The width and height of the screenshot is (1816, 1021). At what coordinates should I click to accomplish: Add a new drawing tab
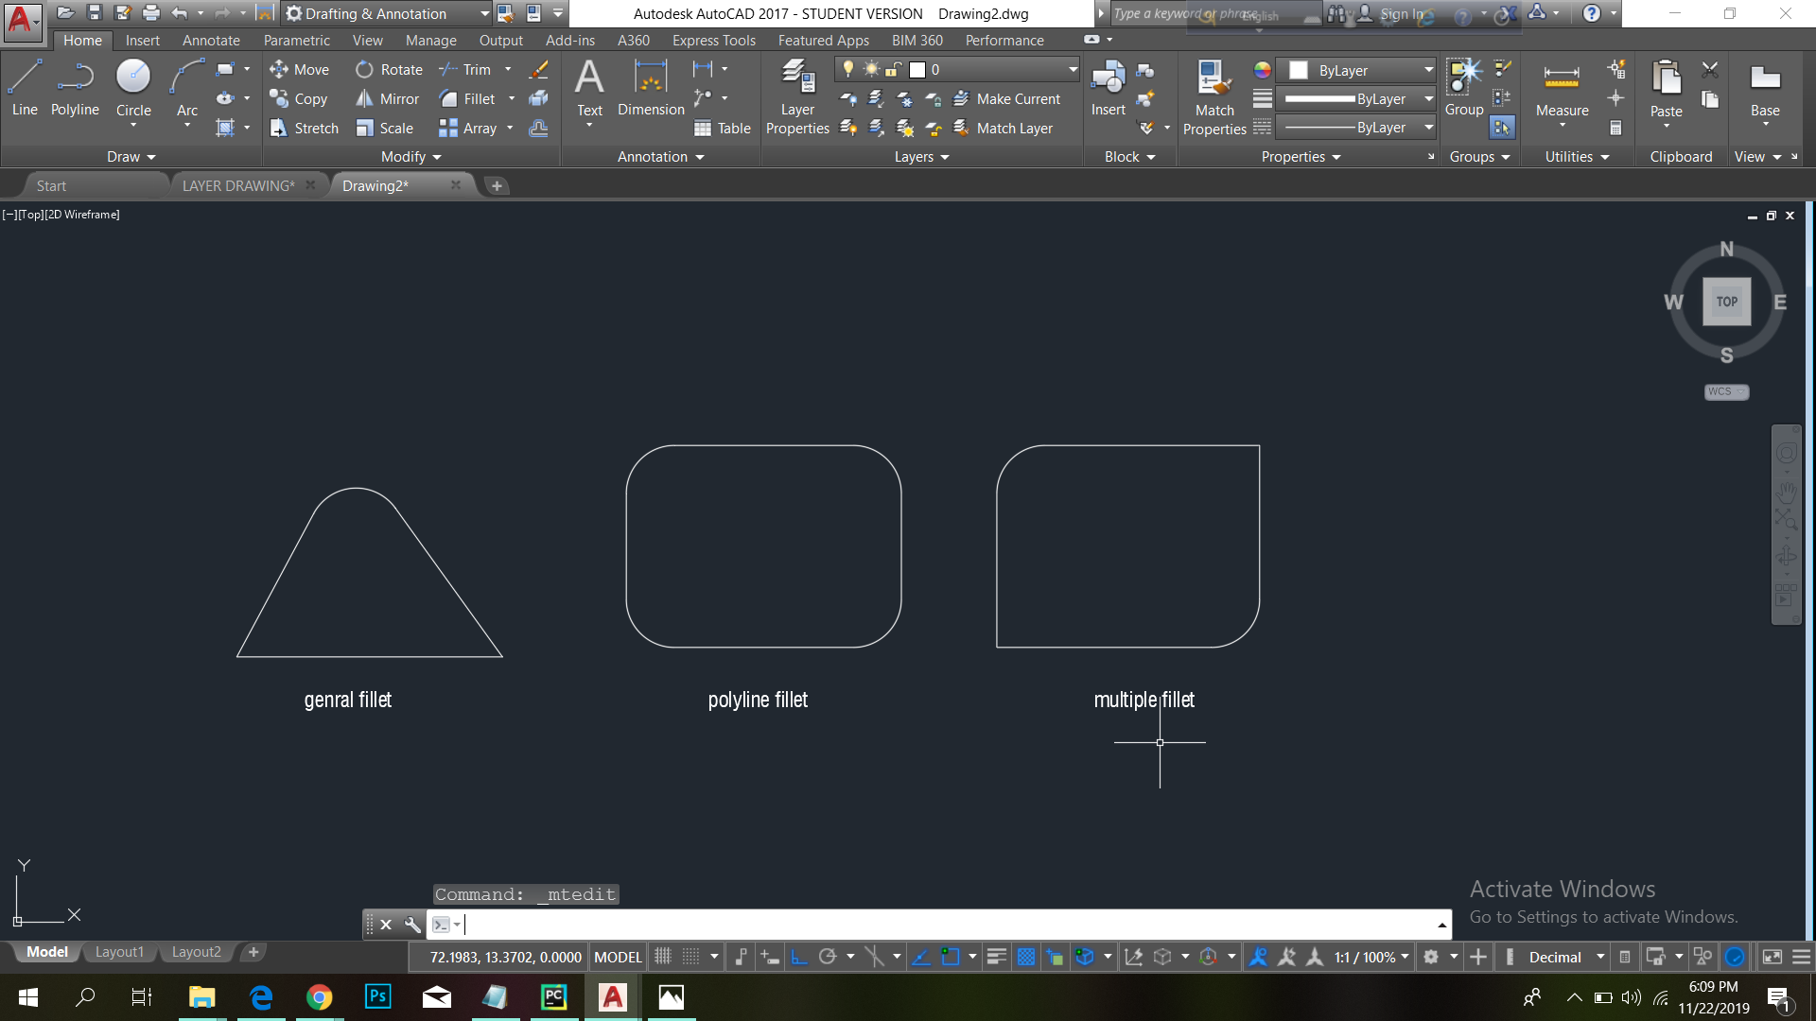tap(497, 185)
